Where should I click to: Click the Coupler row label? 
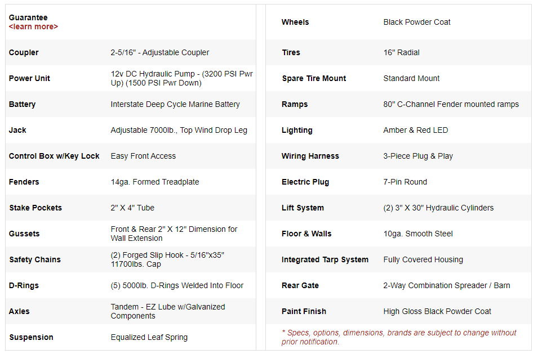coord(24,52)
